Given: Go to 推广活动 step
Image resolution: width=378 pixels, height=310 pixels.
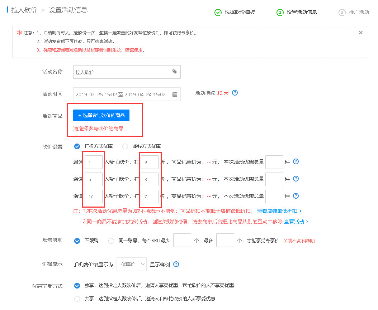Looking at the screenshot, I should [358, 12].
